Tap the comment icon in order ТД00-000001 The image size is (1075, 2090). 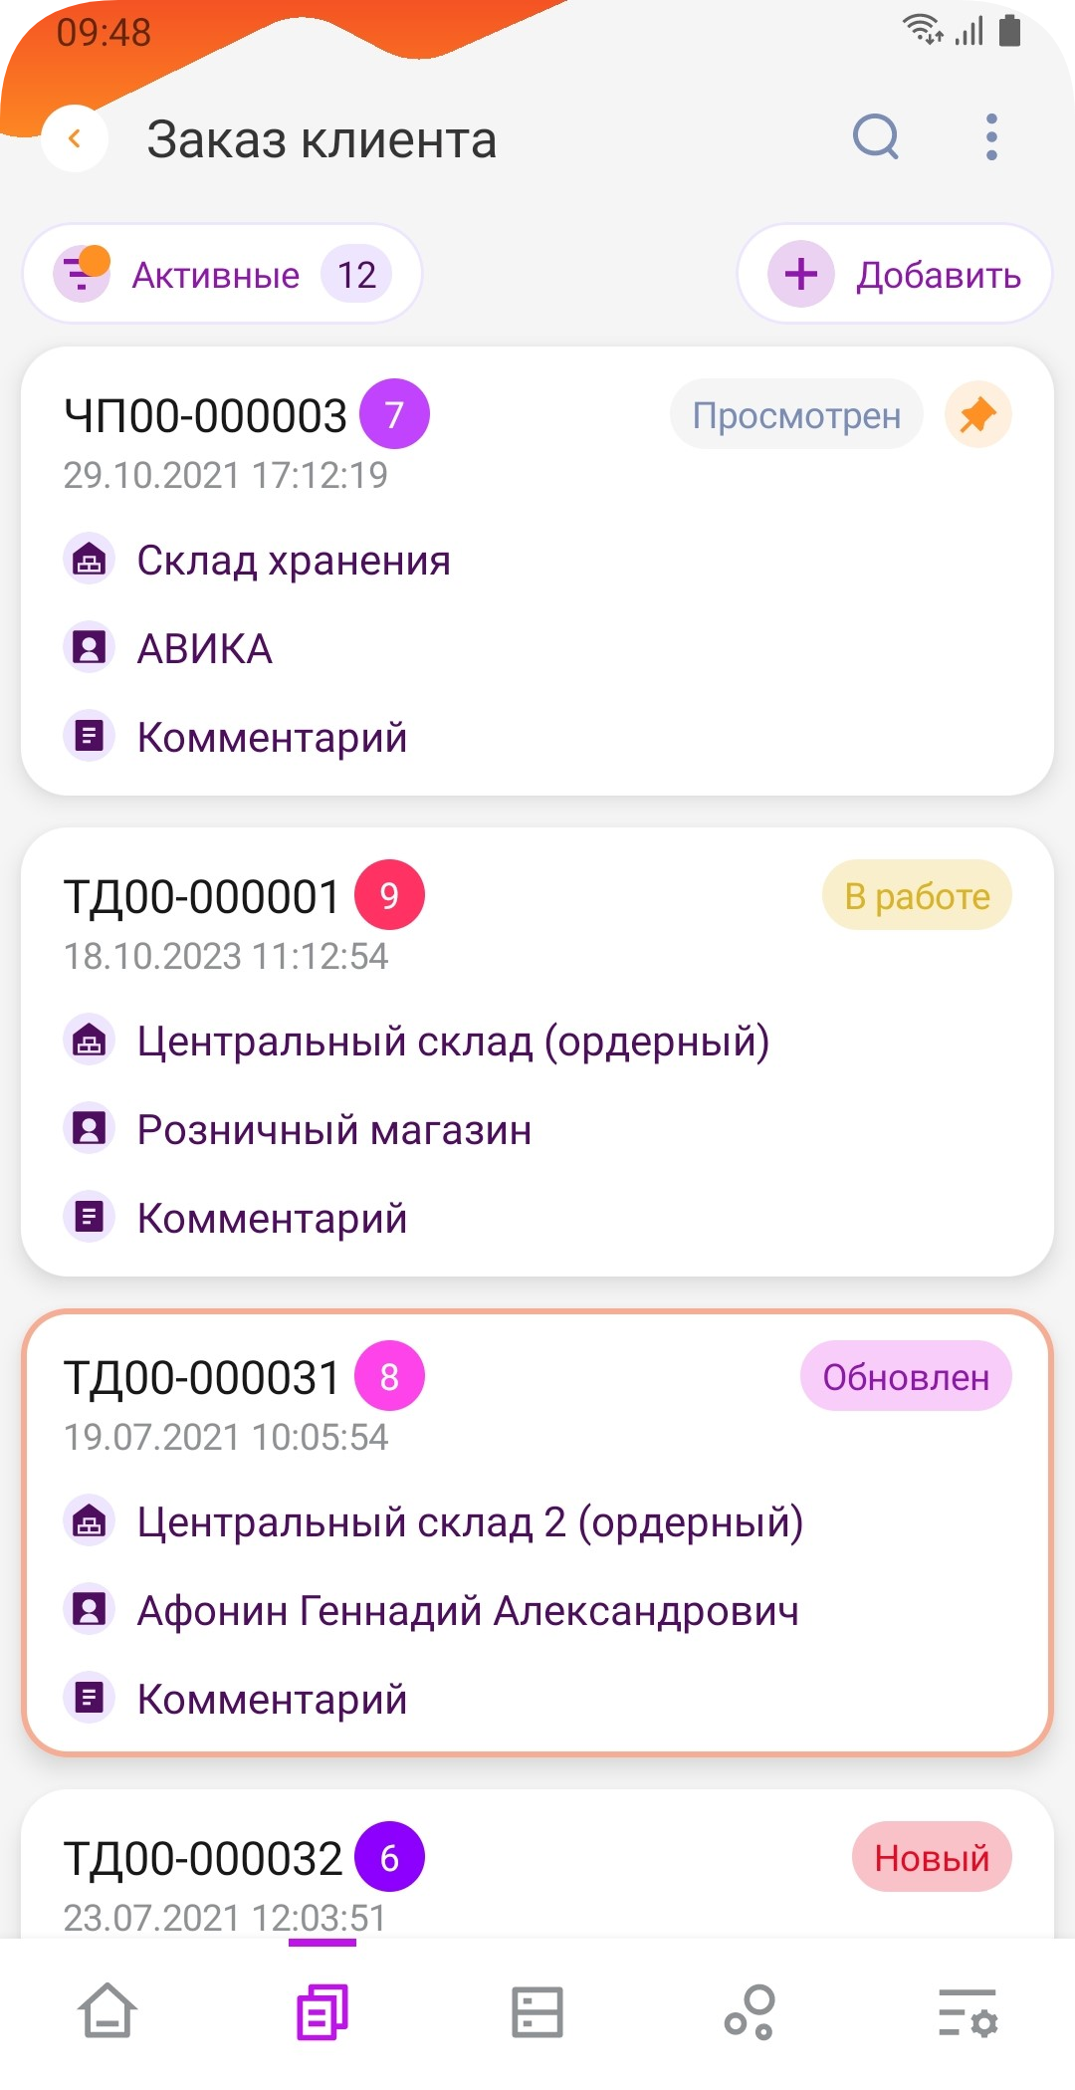[90, 1217]
